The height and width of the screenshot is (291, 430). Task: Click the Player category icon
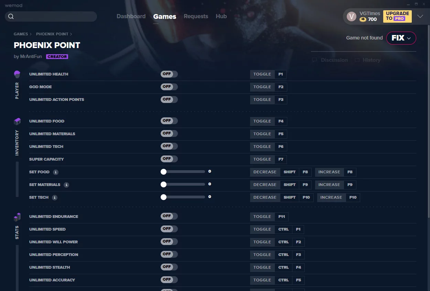tap(17, 74)
